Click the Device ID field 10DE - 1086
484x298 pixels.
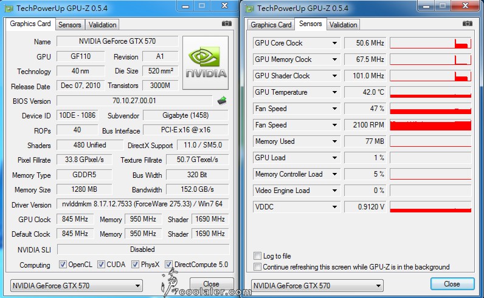(x=77, y=115)
